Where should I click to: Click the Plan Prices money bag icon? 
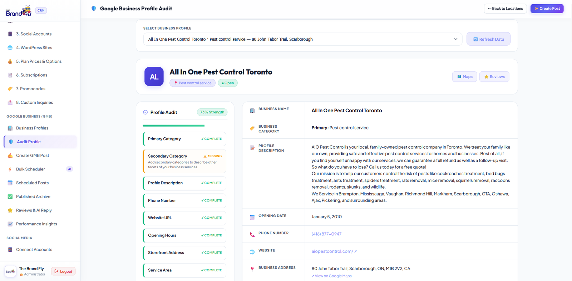pos(10,61)
